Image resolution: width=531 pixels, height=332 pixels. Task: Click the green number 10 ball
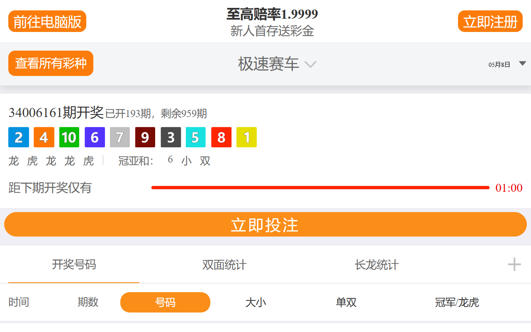coord(69,137)
